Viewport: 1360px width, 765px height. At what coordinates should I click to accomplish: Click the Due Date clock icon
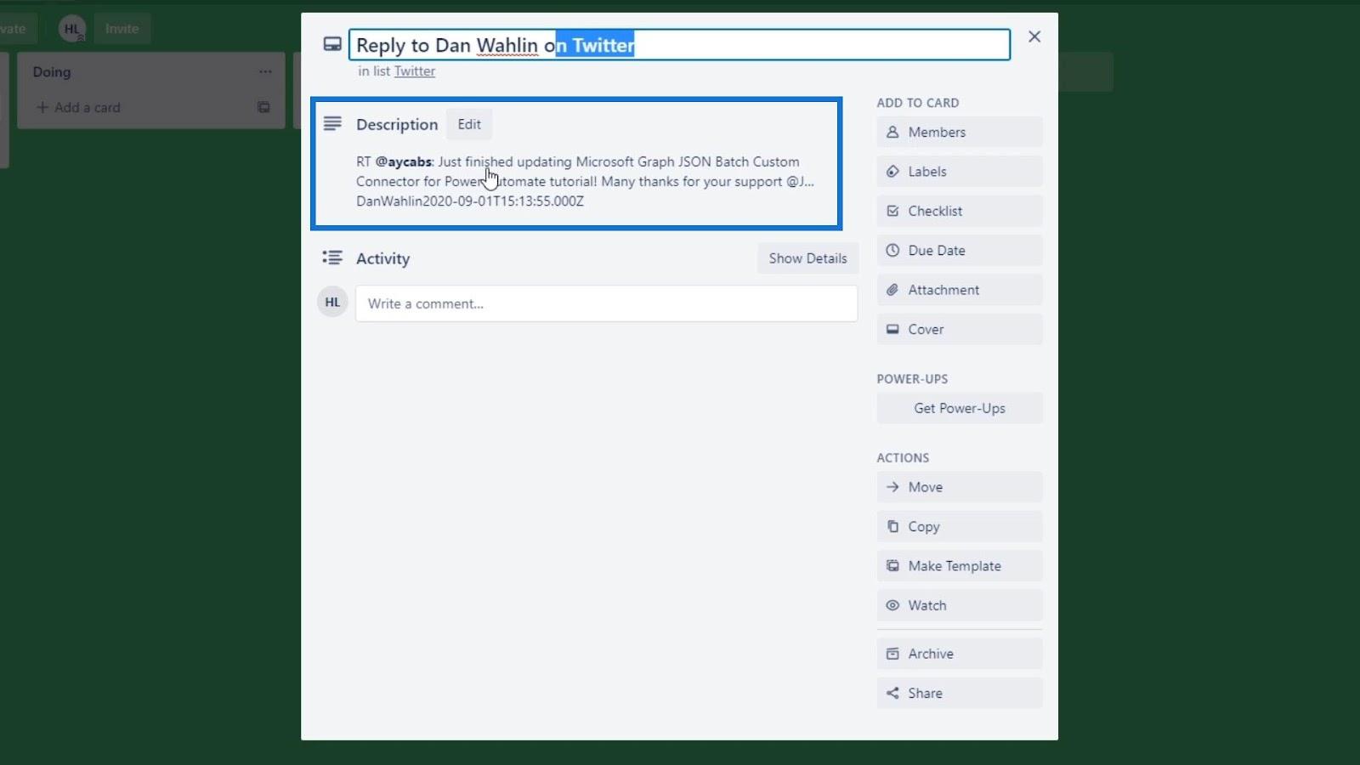tap(892, 251)
